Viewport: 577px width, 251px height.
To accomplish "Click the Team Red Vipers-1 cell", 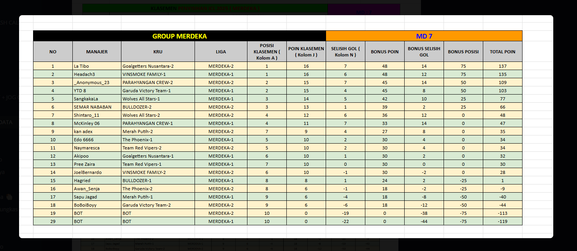I will click(x=158, y=164).
